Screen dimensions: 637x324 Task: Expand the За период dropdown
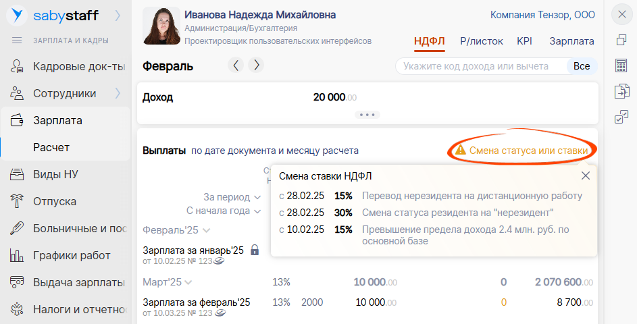coord(257,198)
